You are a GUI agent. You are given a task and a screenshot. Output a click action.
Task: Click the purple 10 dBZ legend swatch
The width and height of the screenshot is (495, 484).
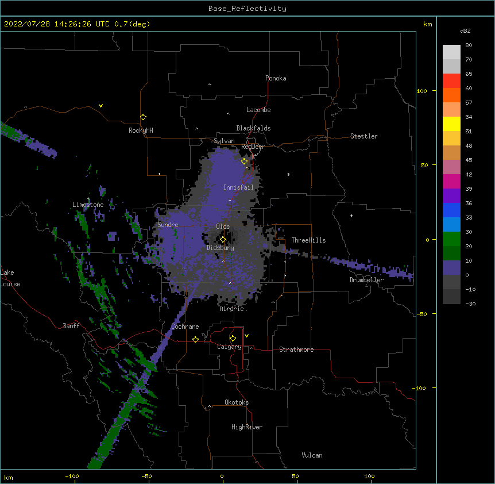tap(451, 268)
